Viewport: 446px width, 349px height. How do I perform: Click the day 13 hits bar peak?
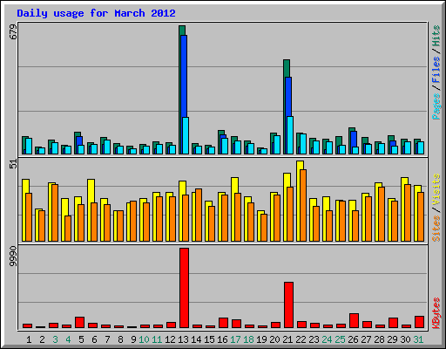(182, 31)
